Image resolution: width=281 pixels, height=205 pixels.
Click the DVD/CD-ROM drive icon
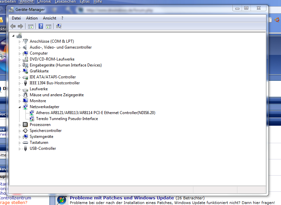25,59
